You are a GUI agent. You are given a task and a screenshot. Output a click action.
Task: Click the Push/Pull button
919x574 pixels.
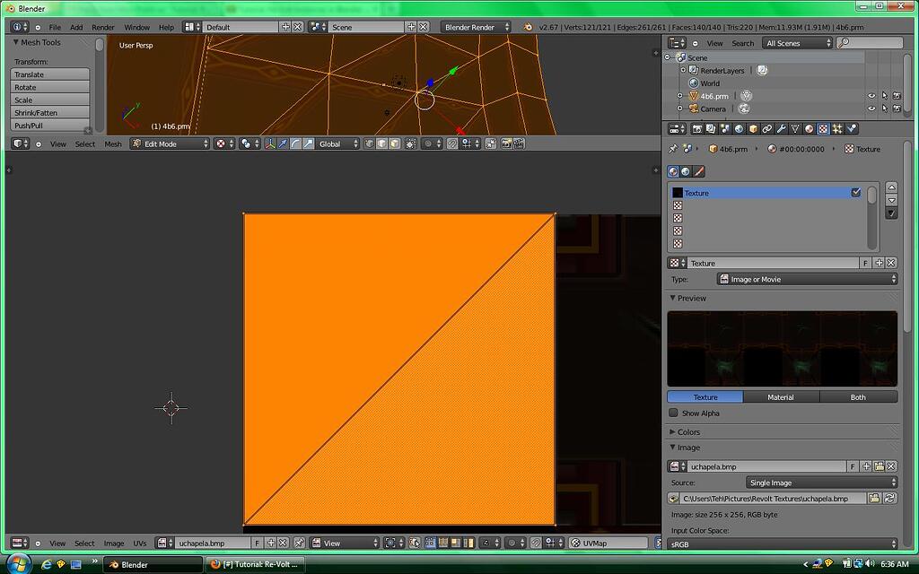pyautogui.click(x=50, y=126)
